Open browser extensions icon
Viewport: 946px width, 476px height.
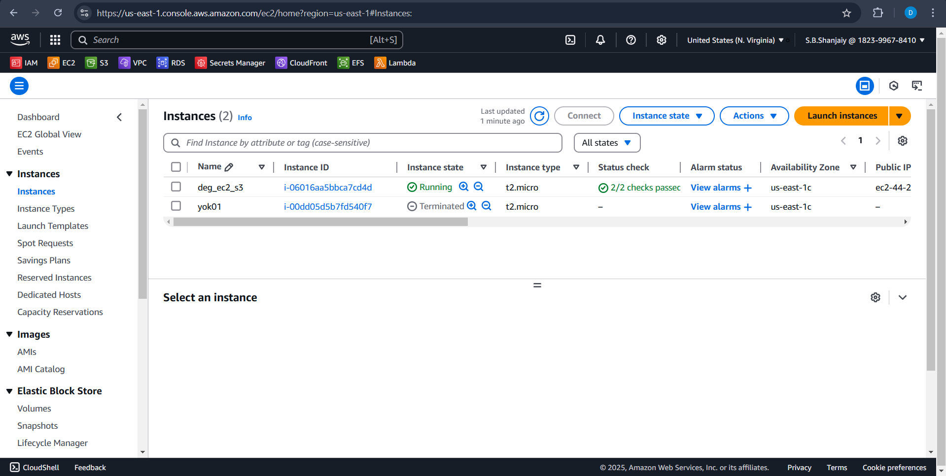point(878,13)
